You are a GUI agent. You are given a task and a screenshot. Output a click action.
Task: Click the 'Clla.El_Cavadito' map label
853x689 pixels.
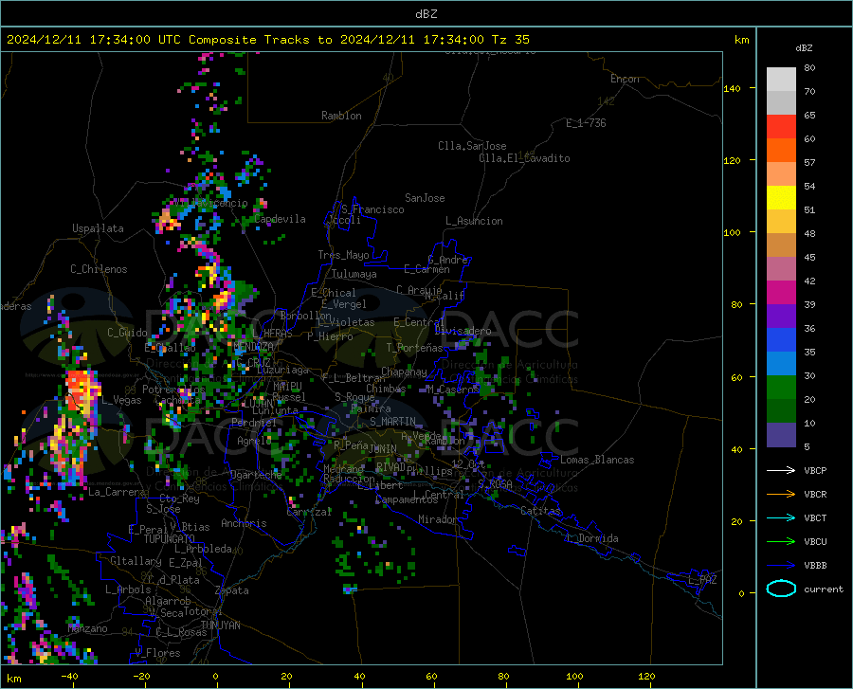(x=524, y=158)
